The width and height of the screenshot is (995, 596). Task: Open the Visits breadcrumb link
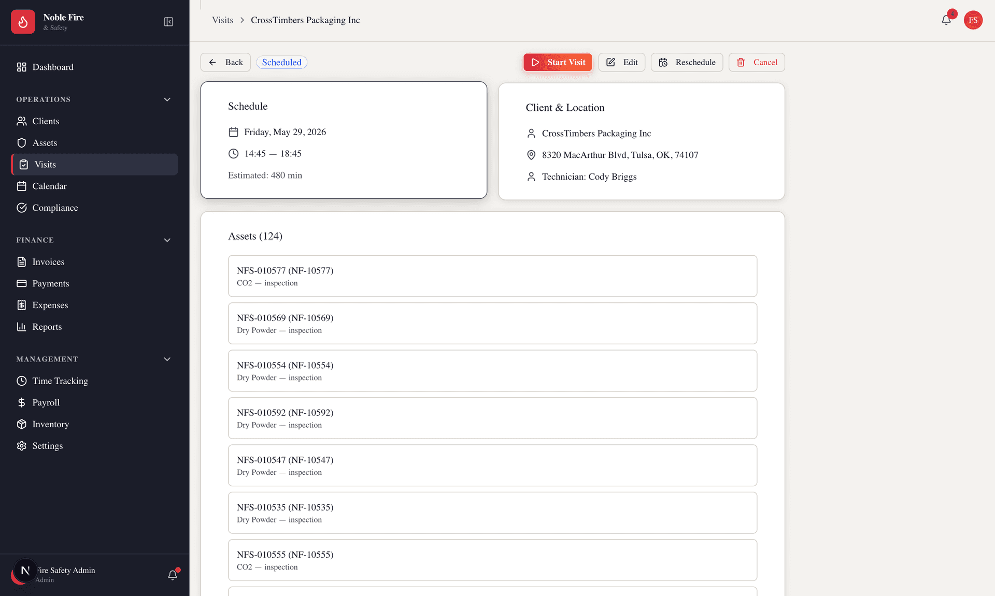coord(222,20)
